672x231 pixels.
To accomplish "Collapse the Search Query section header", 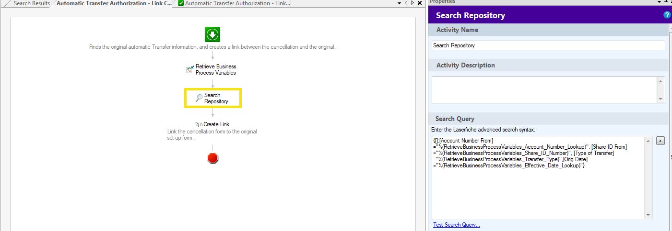I will [548, 119].
